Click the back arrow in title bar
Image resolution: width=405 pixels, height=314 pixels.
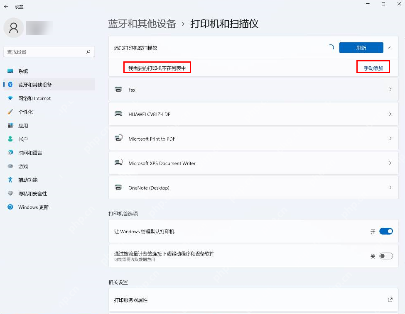[6, 7]
